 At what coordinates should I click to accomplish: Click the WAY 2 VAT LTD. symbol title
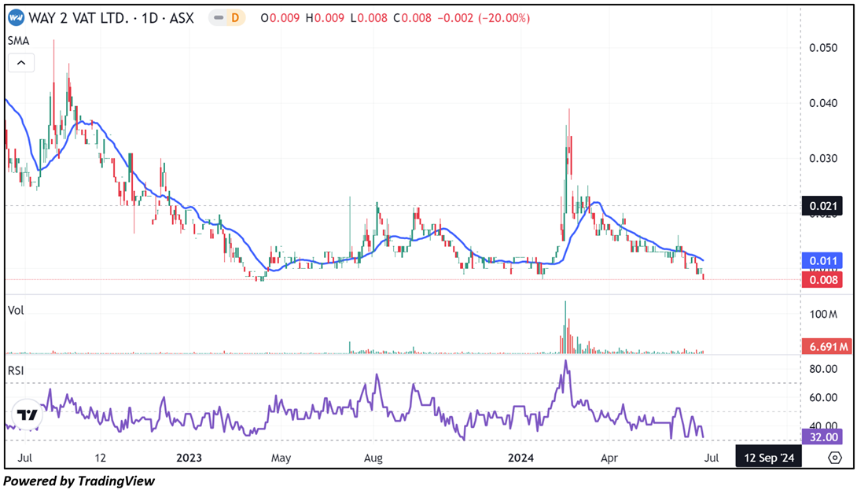point(79,17)
